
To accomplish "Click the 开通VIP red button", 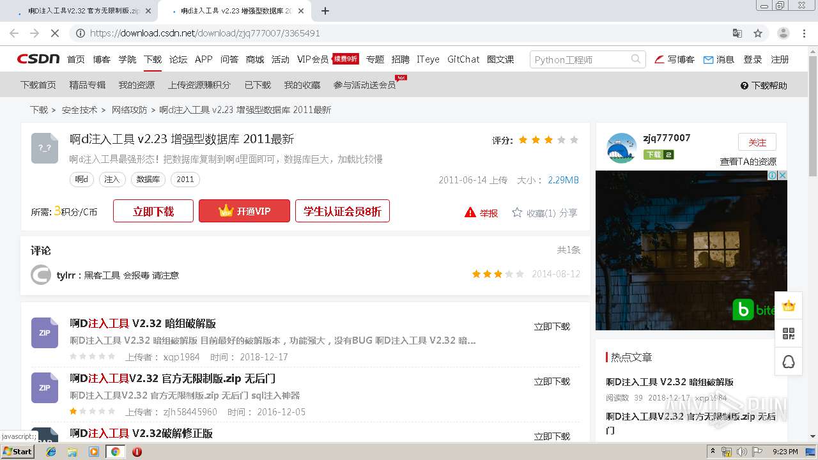I will coord(244,211).
